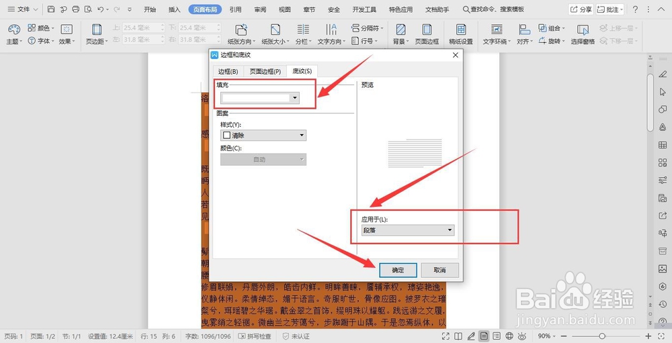Click the help question mark icon
The height and width of the screenshot is (343, 672).
pos(635,9)
